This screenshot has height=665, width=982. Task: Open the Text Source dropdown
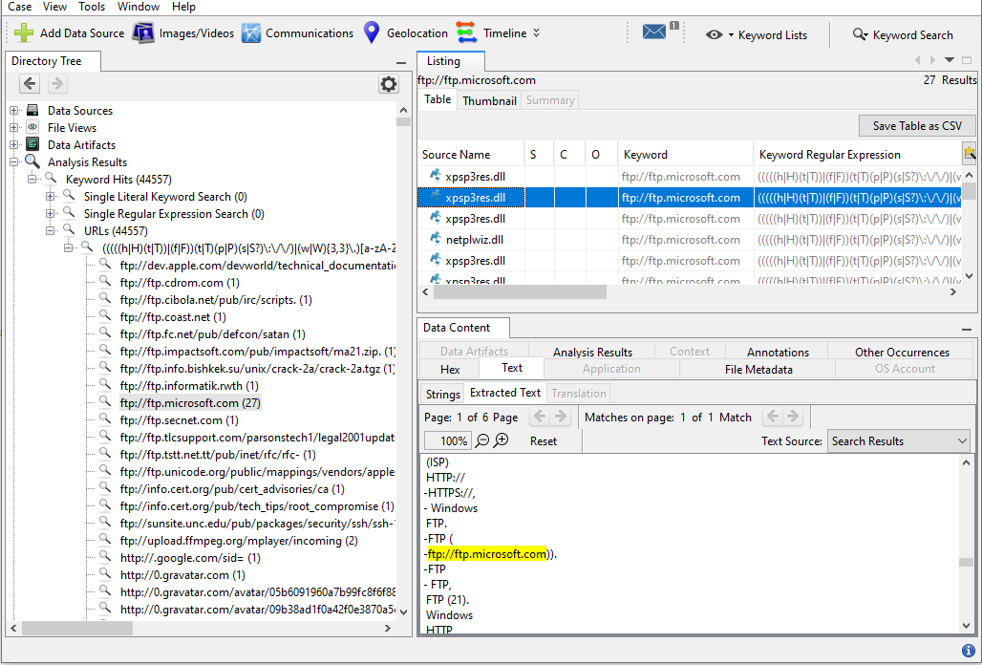[x=898, y=440]
